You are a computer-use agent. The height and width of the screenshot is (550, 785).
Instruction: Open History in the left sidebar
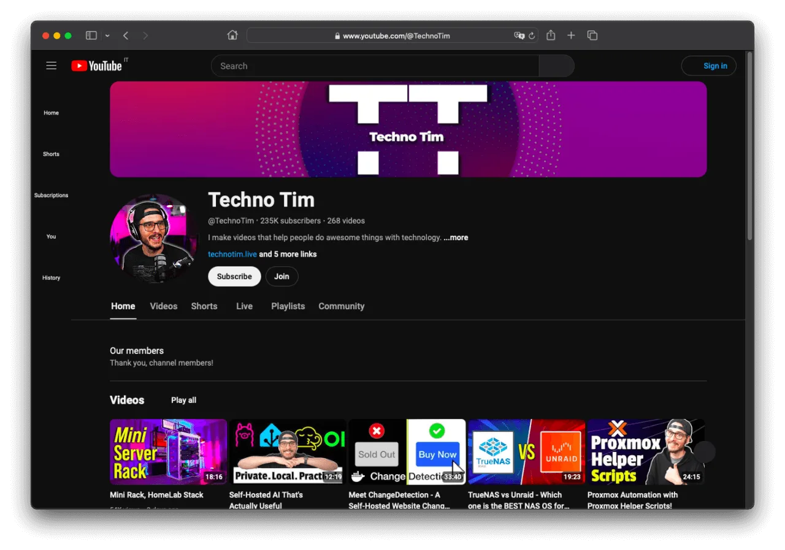pyautogui.click(x=52, y=277)
